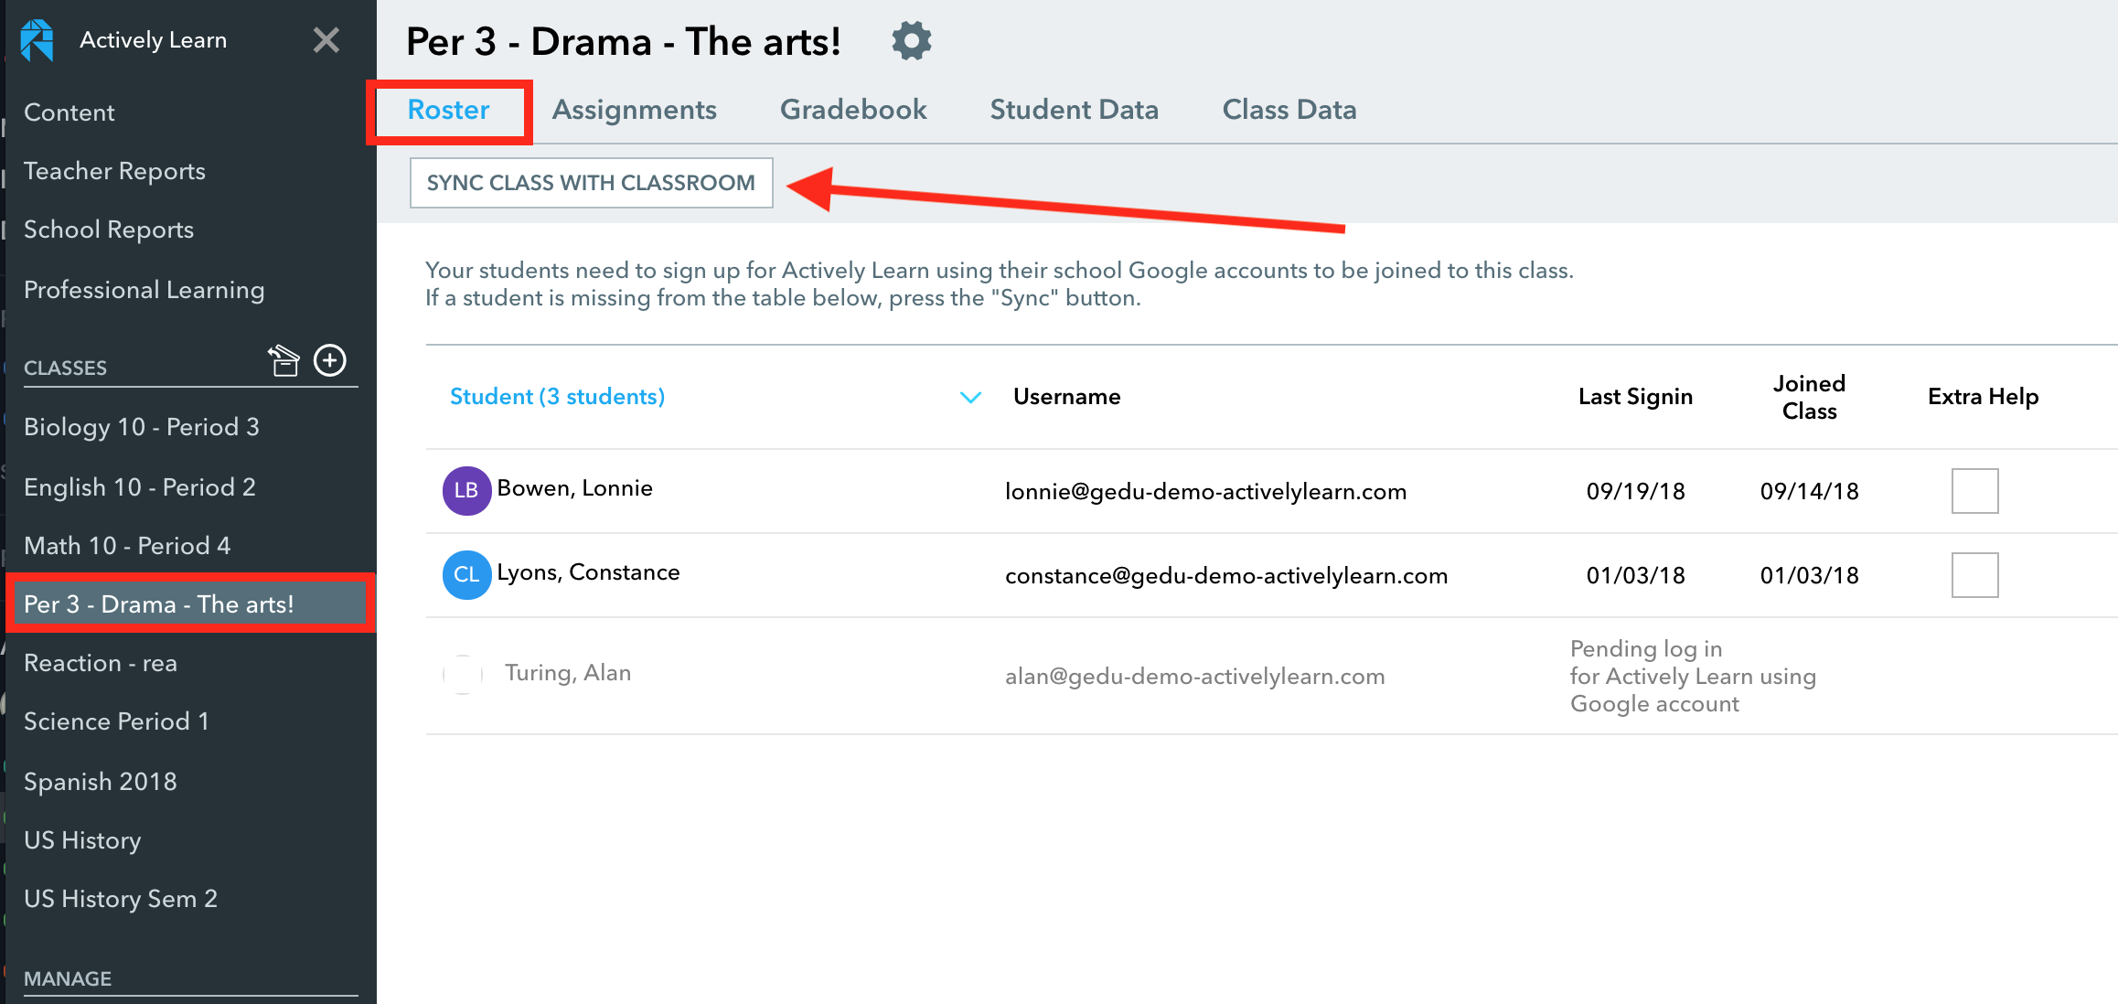Click Lonnie's last signin 09/19/18
Viewport: 2118px width, 1004px height.
(x=1635, y=492)
